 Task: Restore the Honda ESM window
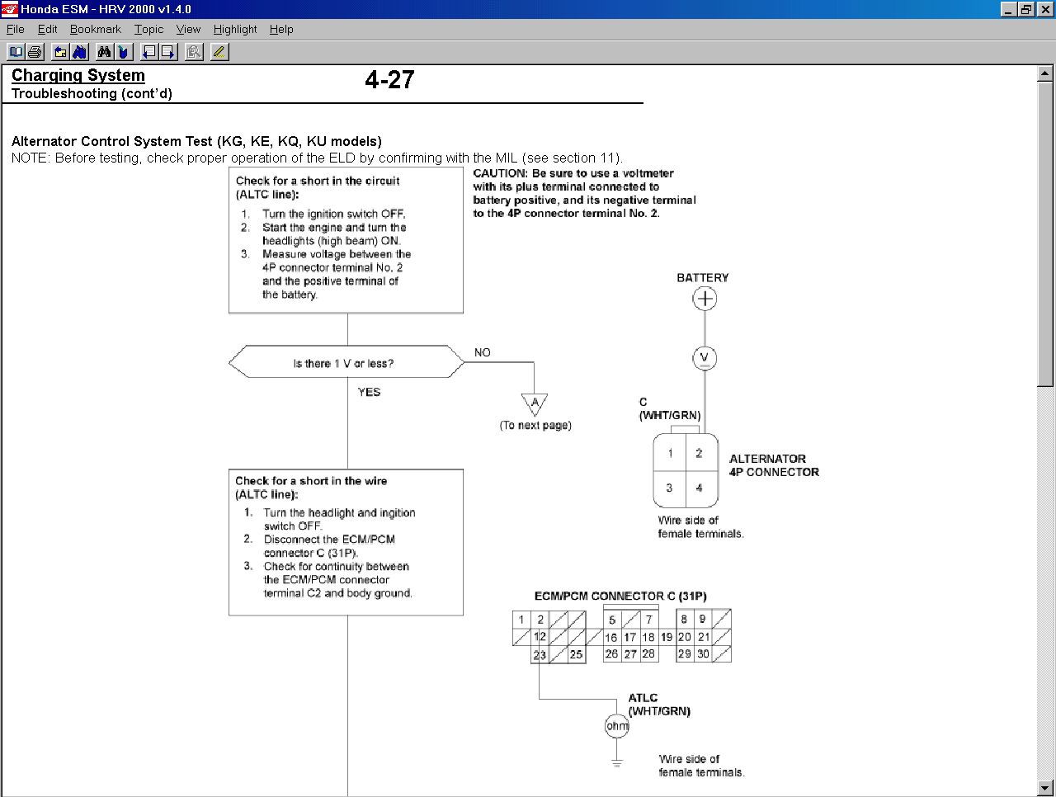[x=1025, y=9]
